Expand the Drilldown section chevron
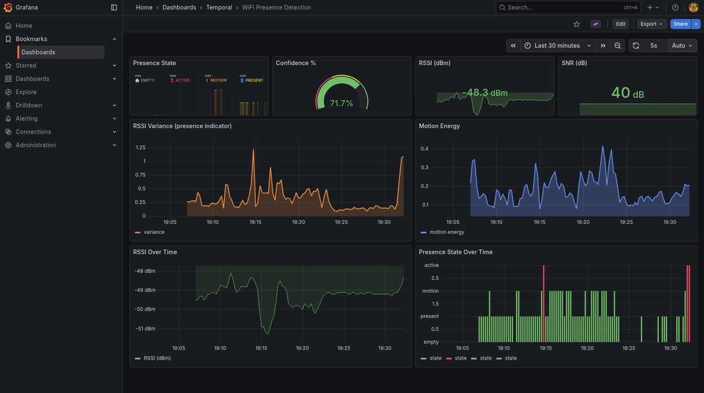 tap(114, 106)
